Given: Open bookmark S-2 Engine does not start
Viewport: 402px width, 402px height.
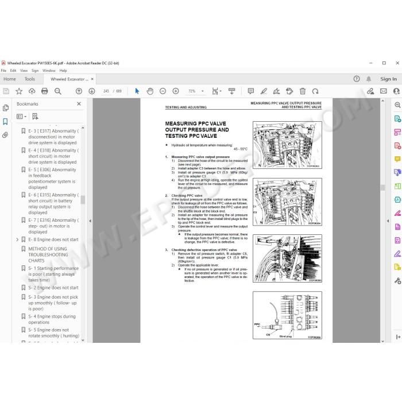Looking at the screenshot, I should pyautogui.click(x=53, y=288).
